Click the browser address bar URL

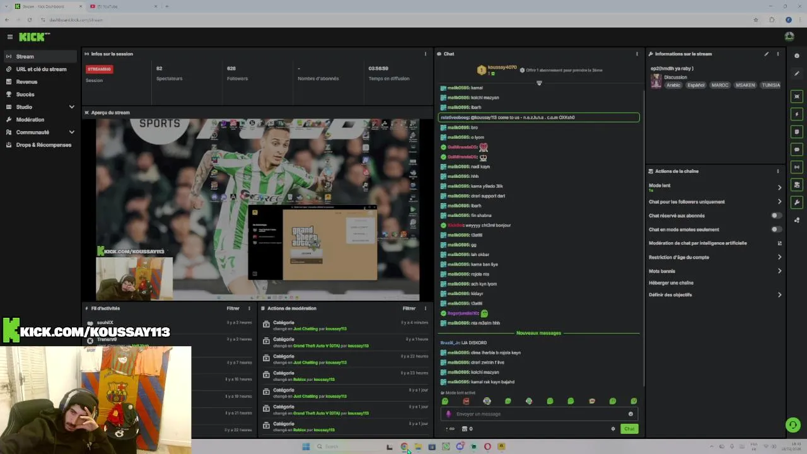tap(76, 20)
